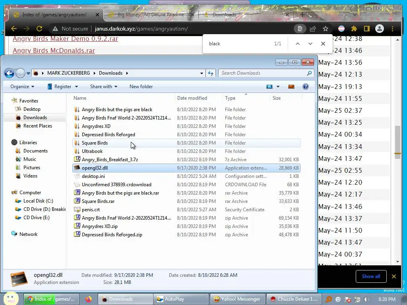Close the find bar
The height and width of the screenshot is (305, 407).
pyautogui.click(x=323, y=44)
